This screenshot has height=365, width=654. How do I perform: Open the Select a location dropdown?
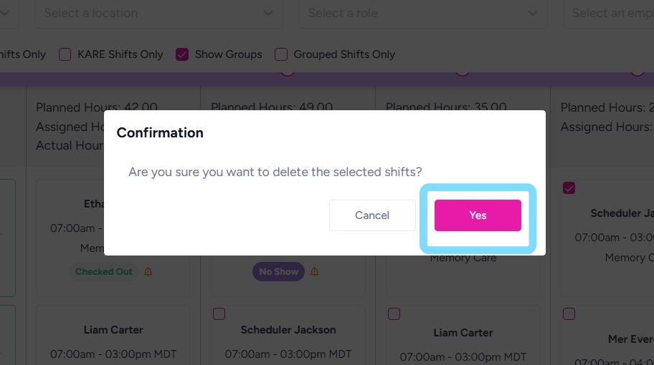[x=143, y=13]
